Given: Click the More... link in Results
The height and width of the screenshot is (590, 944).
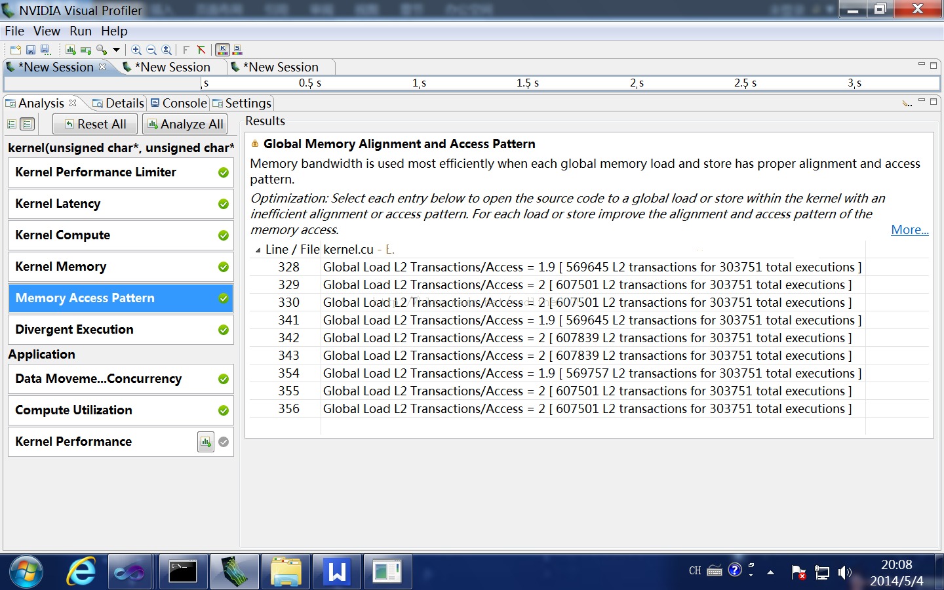Looking at the screenshot, I should coord(910,229).
